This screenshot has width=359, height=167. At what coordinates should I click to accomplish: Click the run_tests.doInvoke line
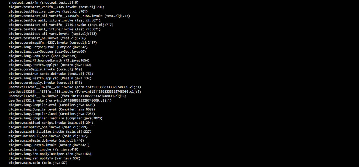tap(51, 74)
